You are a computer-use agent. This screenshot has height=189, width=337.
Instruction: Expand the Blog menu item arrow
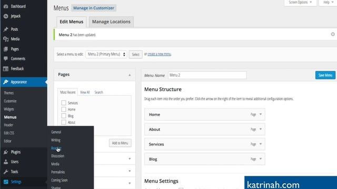[x=261, y=159]
